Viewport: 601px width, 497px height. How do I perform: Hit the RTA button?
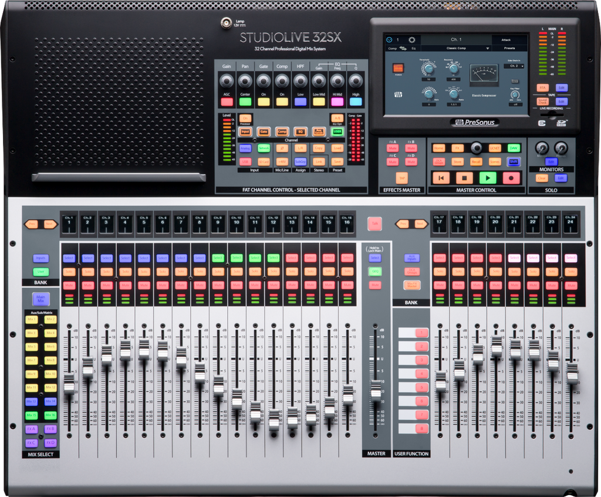(x=543, y=88)
